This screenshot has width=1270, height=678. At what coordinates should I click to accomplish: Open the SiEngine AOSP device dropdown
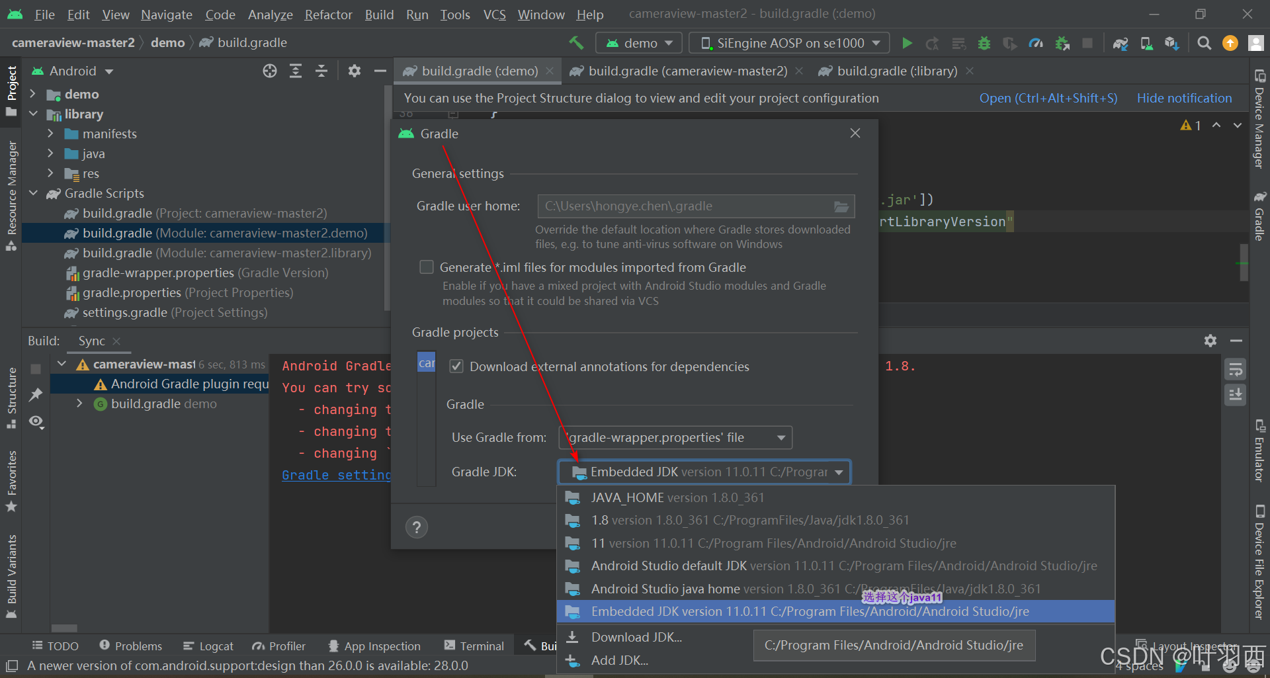789,43
